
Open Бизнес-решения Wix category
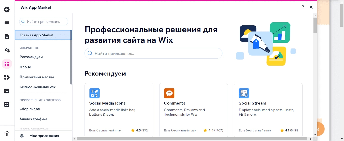point(38,87)
